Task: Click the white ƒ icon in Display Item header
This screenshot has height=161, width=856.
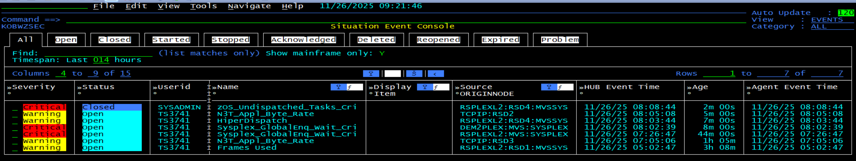Action: [x=441, y=87]
